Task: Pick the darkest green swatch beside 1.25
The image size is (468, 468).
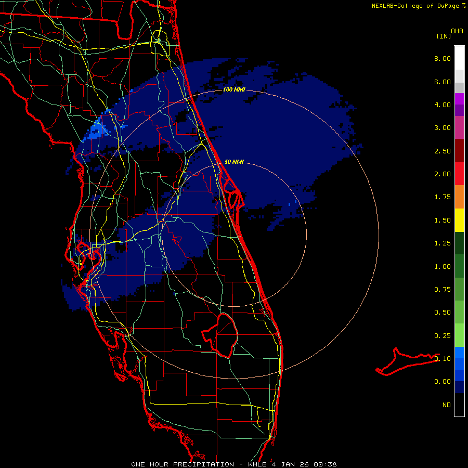Action: pos(459,243)
